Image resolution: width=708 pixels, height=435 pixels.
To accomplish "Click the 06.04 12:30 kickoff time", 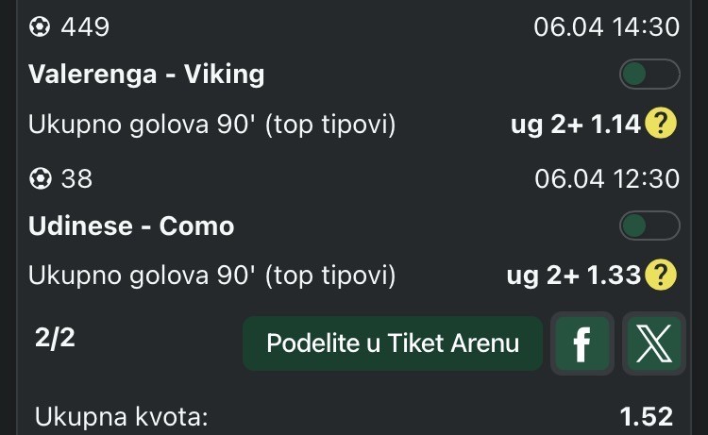I will coord(606,178).
